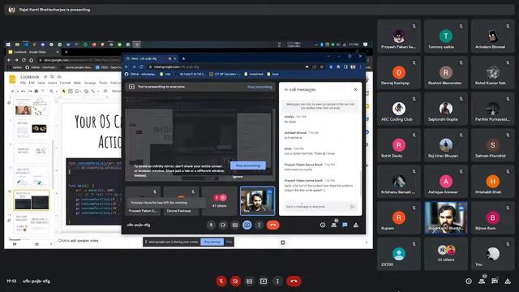
Task: Click print icon in Slides toolbar
Action: (x=36, y=91)
